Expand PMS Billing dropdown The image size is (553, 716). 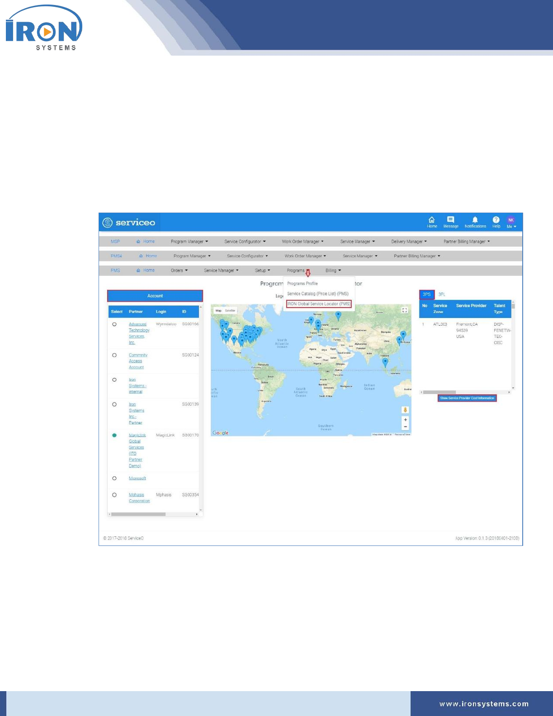coord(333,270)
